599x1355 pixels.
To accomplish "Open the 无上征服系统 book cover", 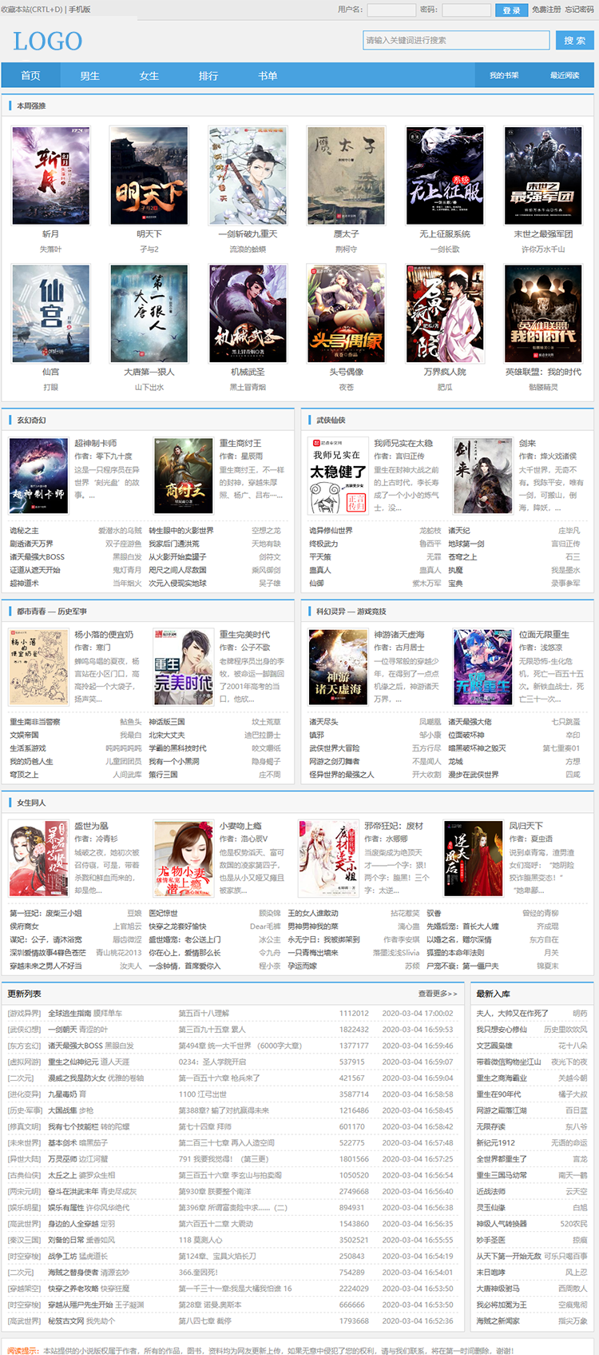I will (x=445, y=175).
